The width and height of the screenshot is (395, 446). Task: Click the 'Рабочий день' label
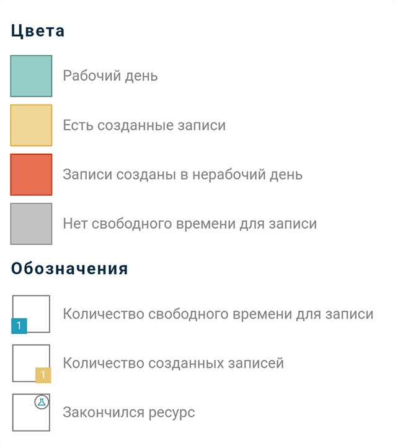click(x=110, y=76)
